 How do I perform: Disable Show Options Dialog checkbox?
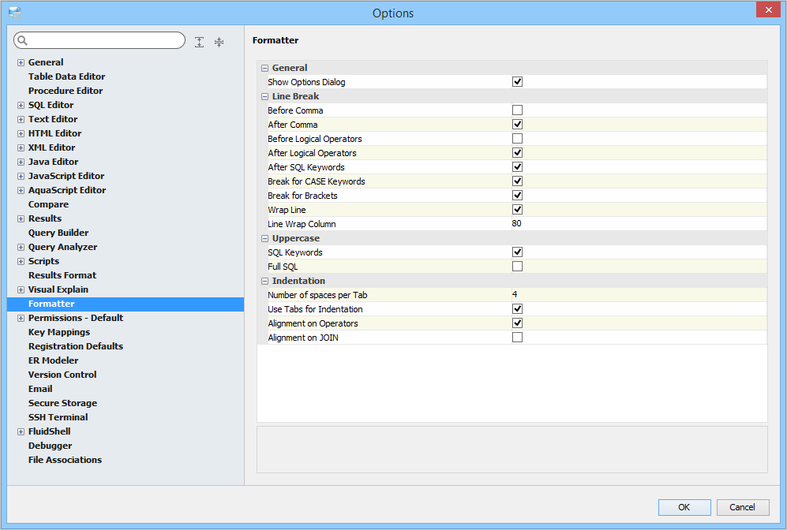[517, 82]
